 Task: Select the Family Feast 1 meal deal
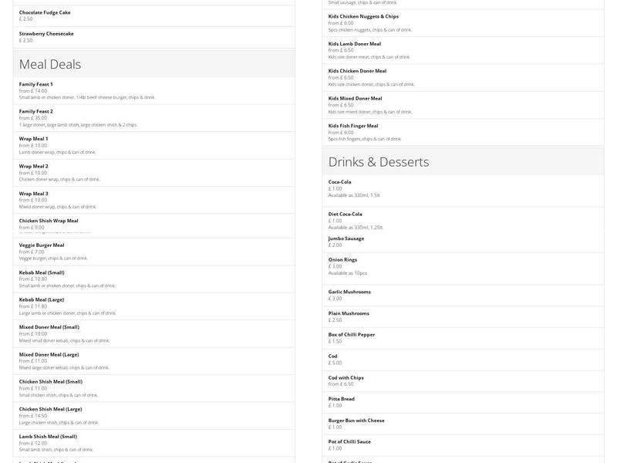pos(36,84)
